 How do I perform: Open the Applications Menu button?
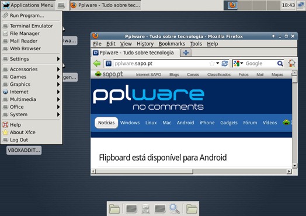[x=28, y=5]
